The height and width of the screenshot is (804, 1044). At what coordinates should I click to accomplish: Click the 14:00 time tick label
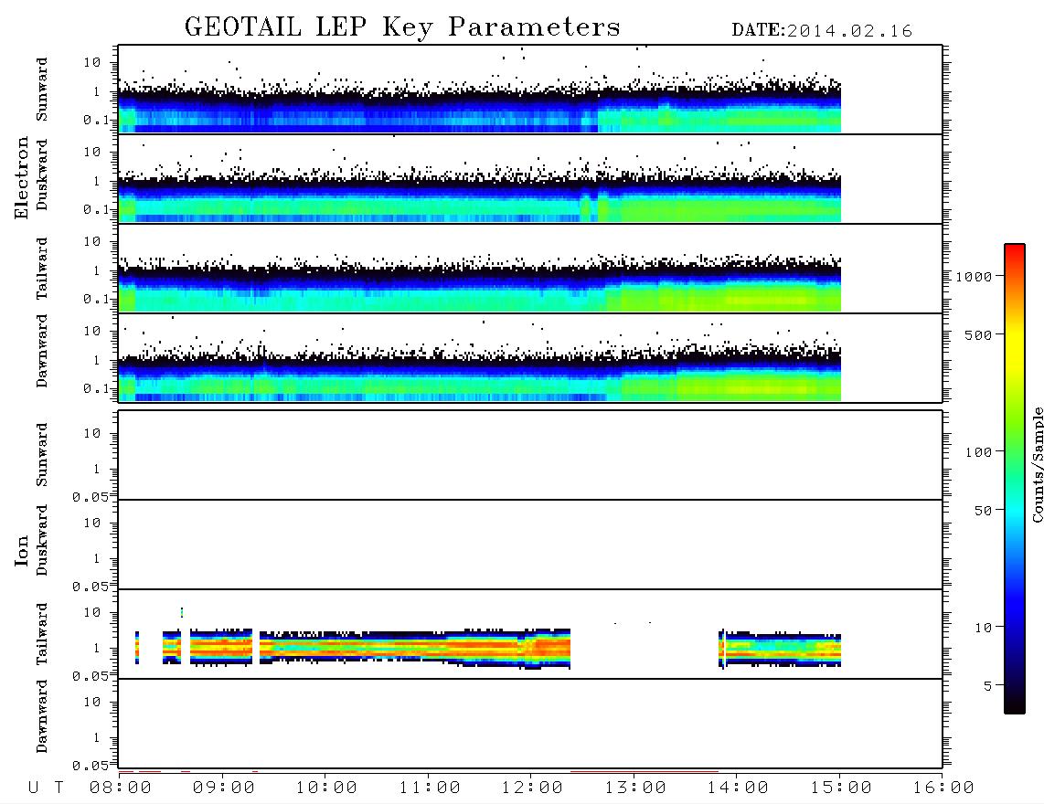(738, 788)
